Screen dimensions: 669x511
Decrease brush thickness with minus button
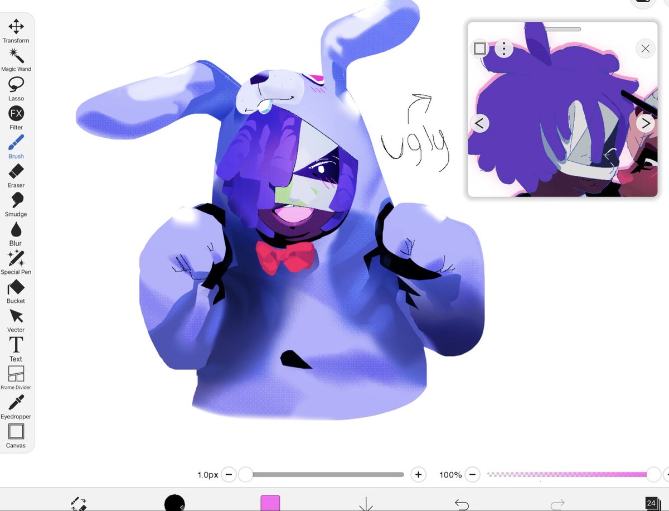229,475
